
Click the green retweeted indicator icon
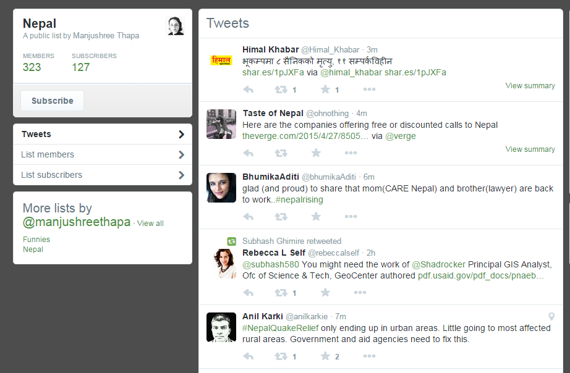pos(232,241)
